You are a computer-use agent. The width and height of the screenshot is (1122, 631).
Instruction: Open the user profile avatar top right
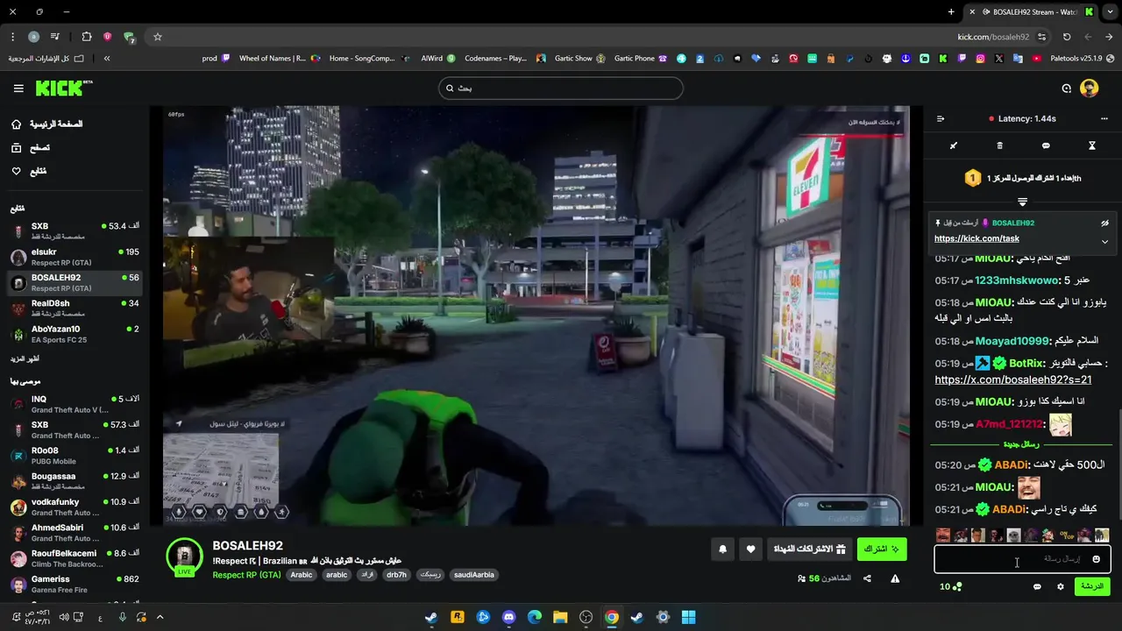1090,88
